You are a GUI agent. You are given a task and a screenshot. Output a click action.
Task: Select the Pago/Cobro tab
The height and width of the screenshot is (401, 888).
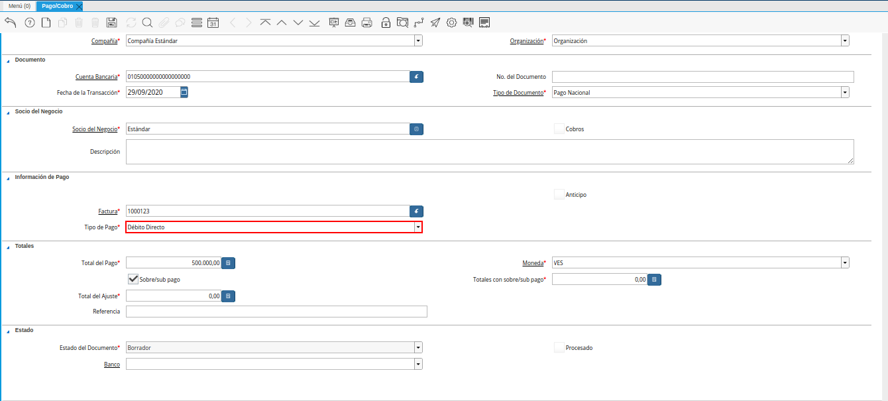[x=58, y=6]
